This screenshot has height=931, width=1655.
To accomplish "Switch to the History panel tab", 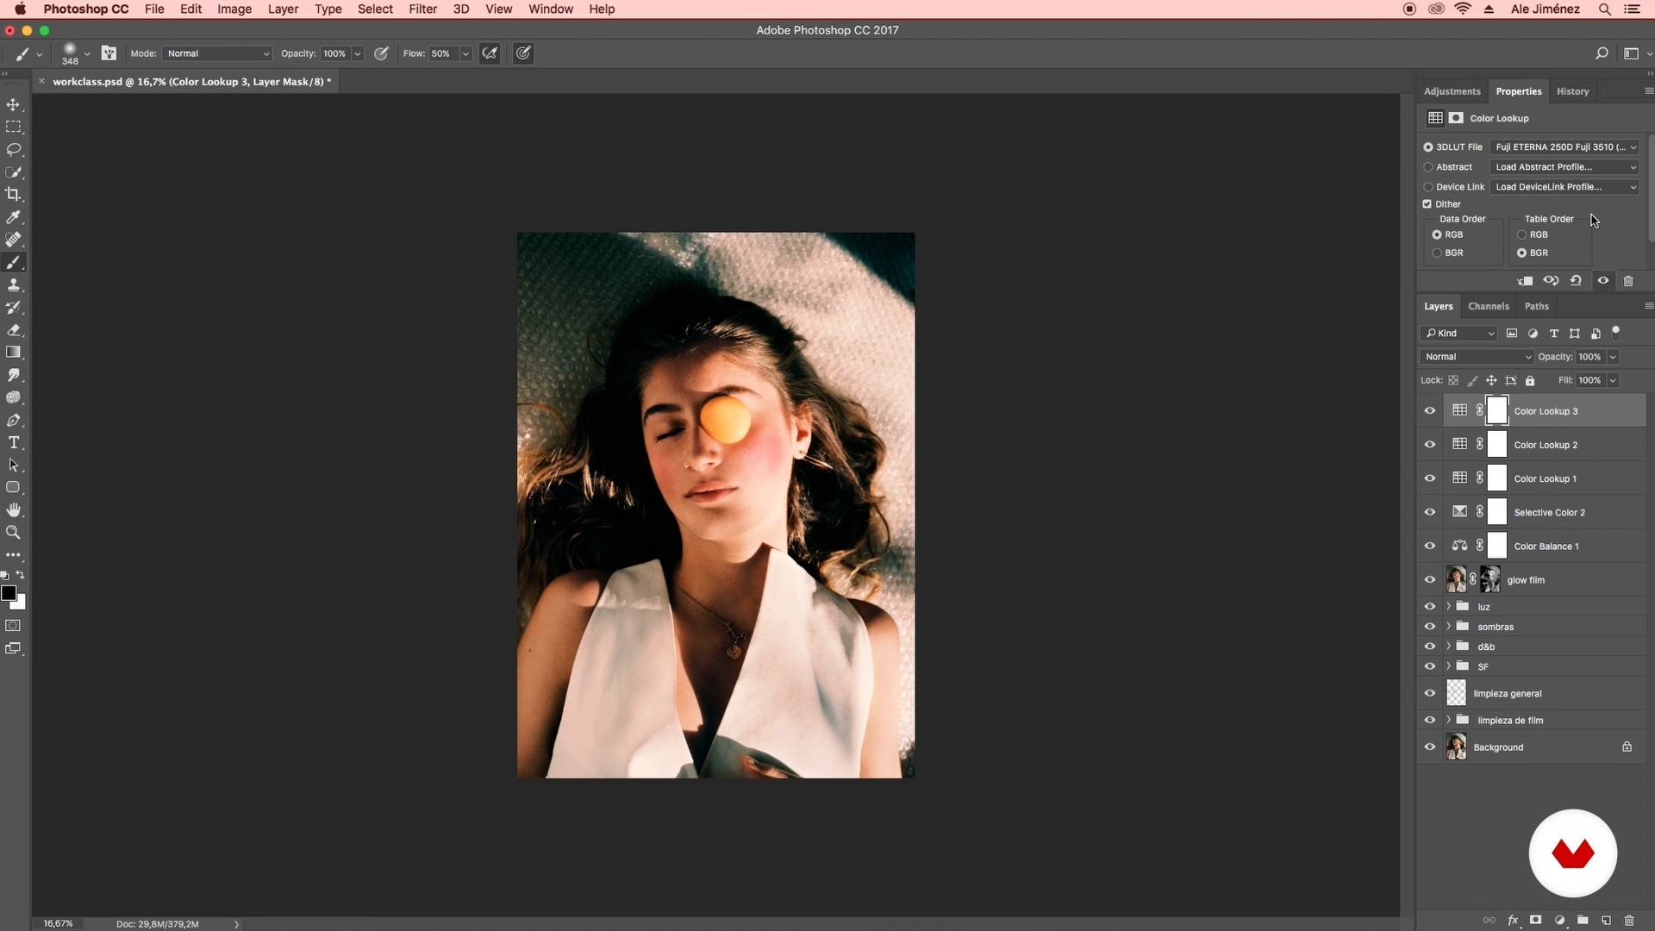I will point(1572,91).
